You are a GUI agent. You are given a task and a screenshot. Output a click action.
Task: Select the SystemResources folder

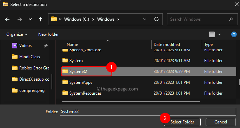coord(148,93)
